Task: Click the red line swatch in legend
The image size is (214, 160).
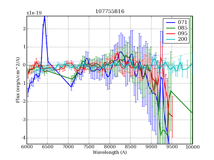Action: tap(170, 34)
